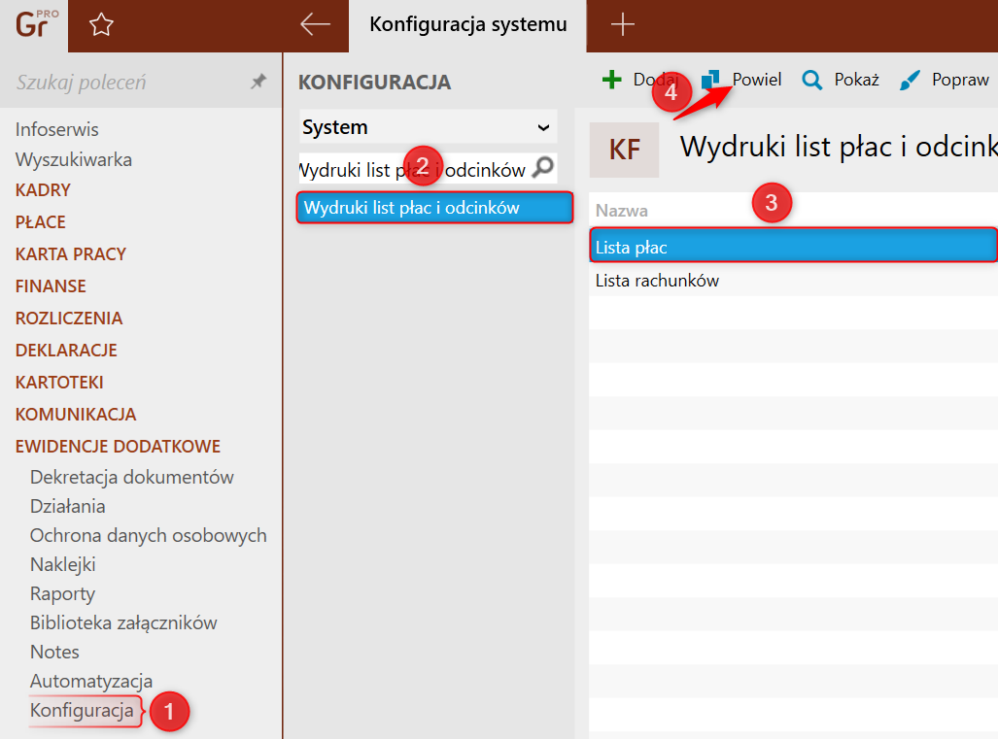Open Dekretacja dokumentów

132,477
